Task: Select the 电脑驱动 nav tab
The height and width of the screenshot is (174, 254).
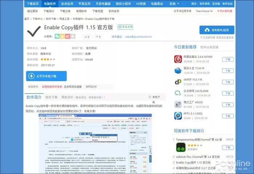Action: click(157, 4)
